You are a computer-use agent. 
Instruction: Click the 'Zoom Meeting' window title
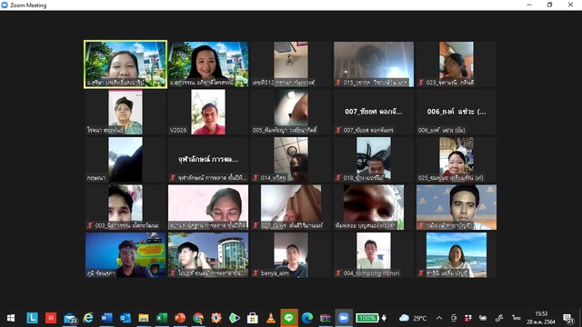(x=28, y=5)
